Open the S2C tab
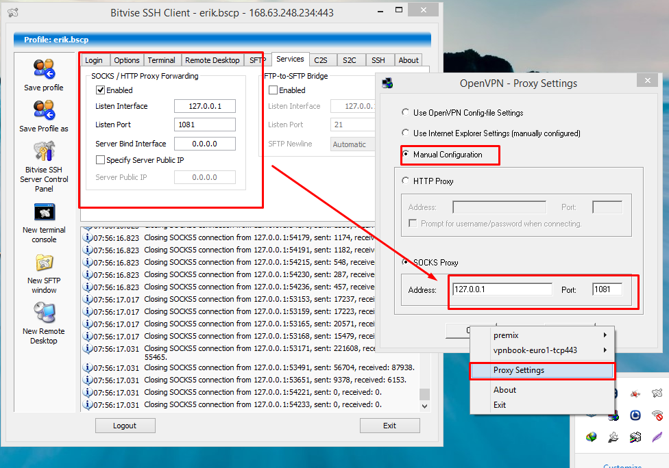 pyautogui.click(x=350, y=60)
